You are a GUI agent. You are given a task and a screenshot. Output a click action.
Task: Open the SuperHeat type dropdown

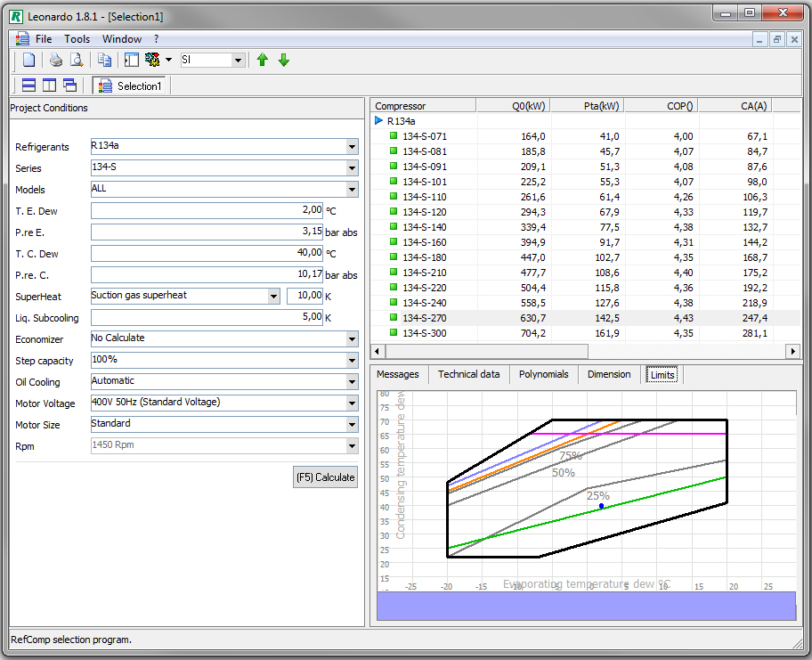[274, 297]
